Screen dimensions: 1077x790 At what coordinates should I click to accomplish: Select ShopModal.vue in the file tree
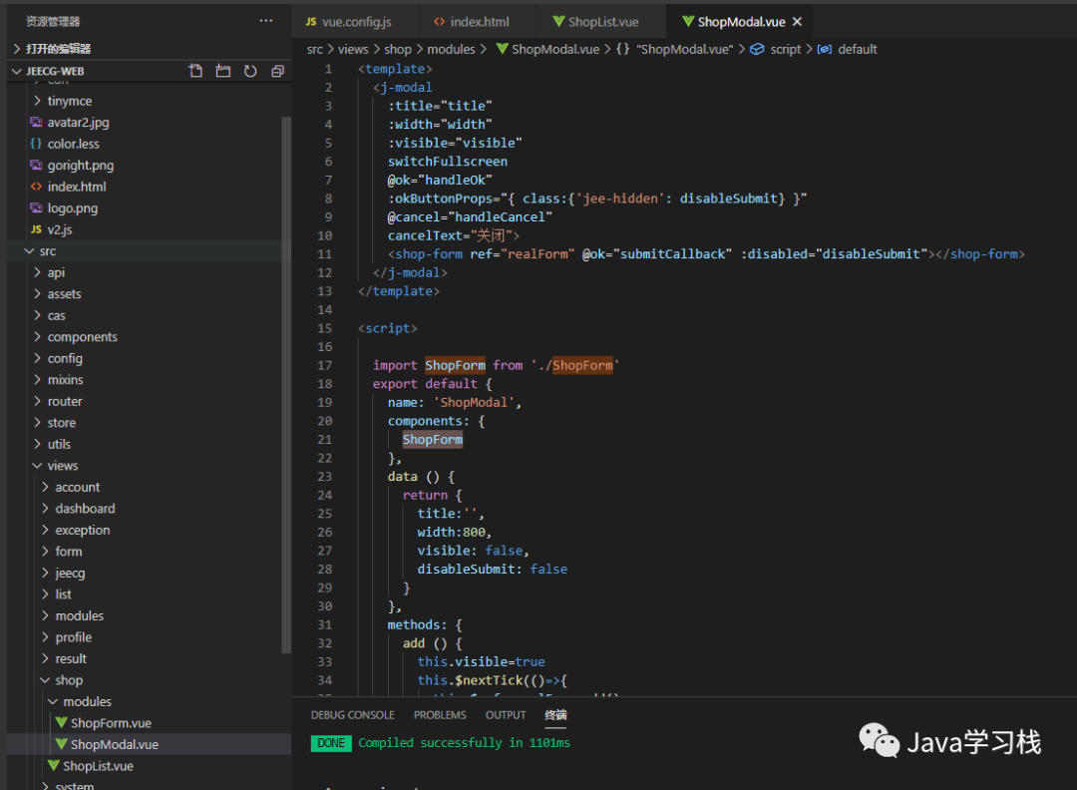click(149, 744)
